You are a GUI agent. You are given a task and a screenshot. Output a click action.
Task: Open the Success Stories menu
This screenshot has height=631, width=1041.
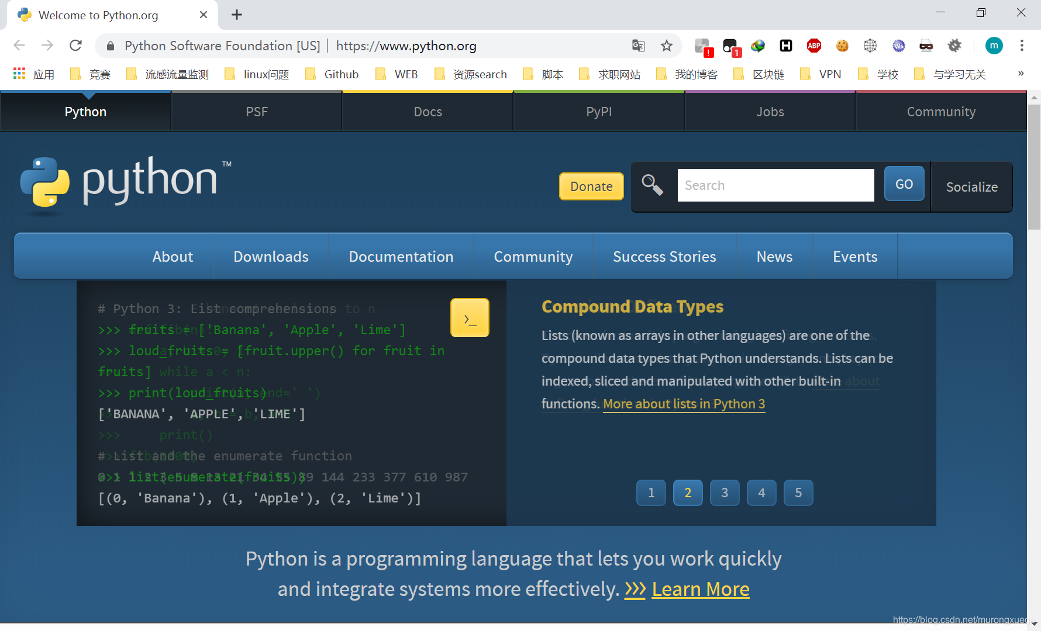[664, 256]
